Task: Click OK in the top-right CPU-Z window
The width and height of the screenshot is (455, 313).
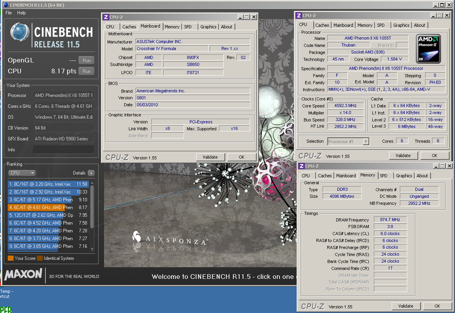Action: (x=434, y=156)
